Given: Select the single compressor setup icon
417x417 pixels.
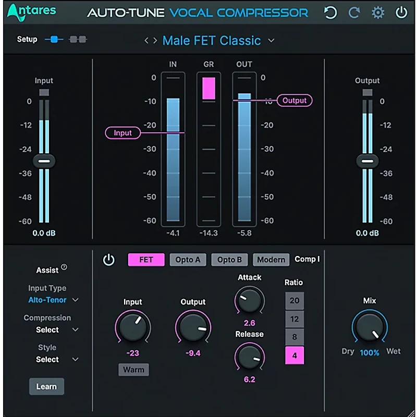Looking at the screenshot, I should coord(54,40).
